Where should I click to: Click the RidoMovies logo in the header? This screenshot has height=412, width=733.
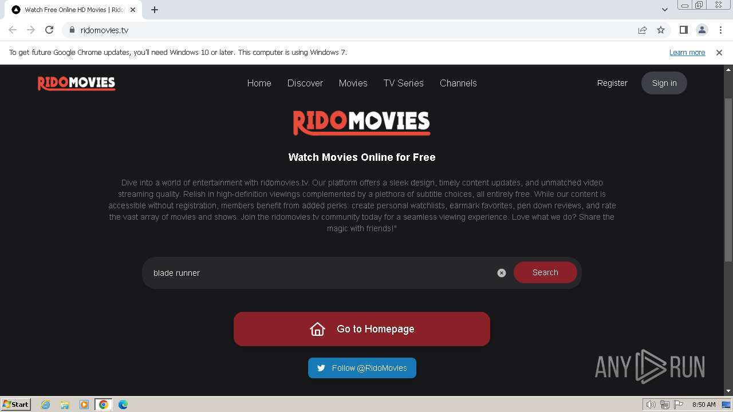click(x=76, y=84)
